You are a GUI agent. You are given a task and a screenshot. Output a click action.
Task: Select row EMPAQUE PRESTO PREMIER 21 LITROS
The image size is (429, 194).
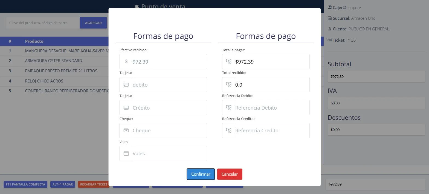coord(54,71)
